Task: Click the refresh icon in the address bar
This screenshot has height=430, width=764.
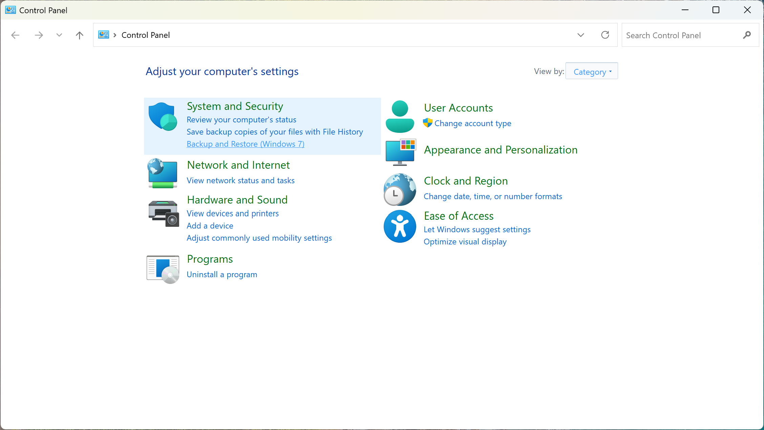Action: pyautogui.click(x=605, y=35)
